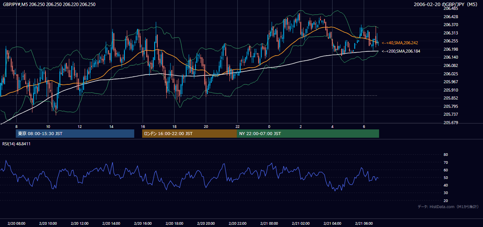Screen dimensions: 483x227
Task: Click price level 206.370 on the axis
Action: pos(450,25)
